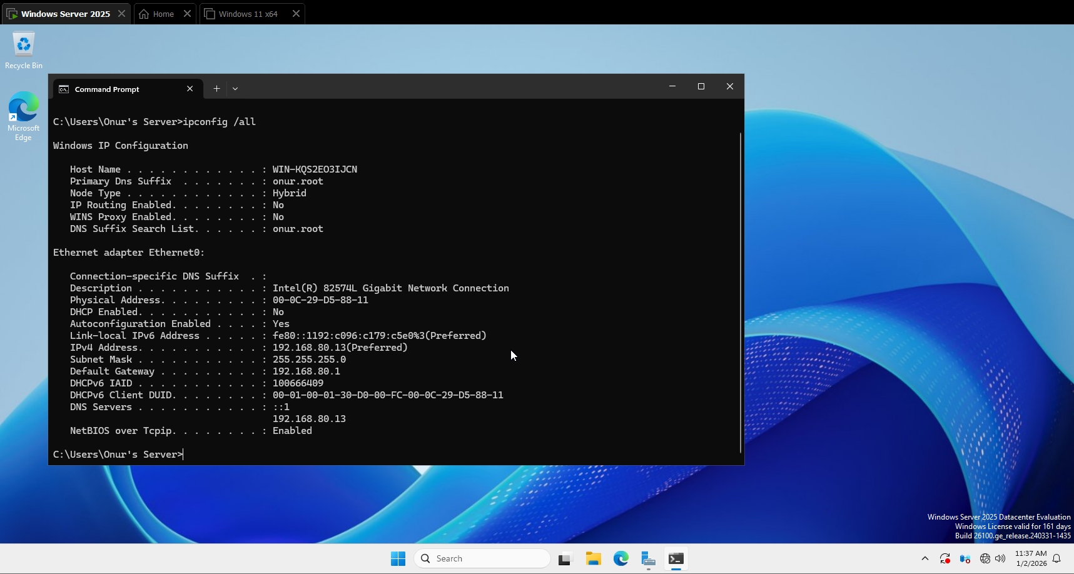Expand the terminal profile dropdown
This screenshot has width=1074, height=574.
[235, 89]
